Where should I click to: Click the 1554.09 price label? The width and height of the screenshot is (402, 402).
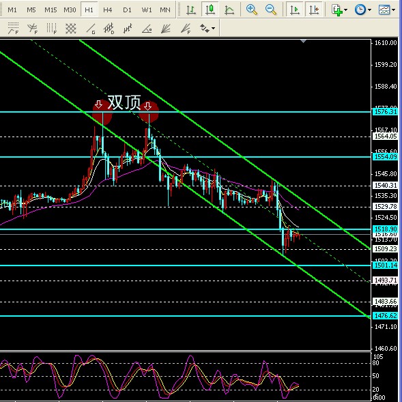coord(386,157)
